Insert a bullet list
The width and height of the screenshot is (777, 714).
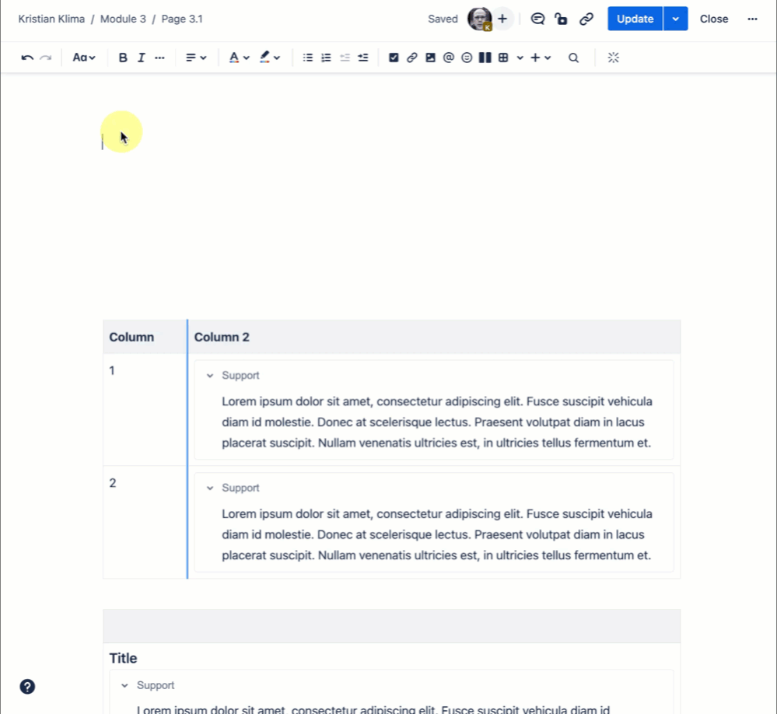pos(308,58)
